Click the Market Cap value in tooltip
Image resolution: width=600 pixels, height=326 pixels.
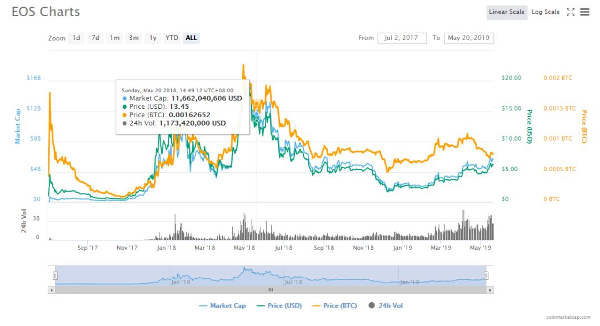(207, 98)
